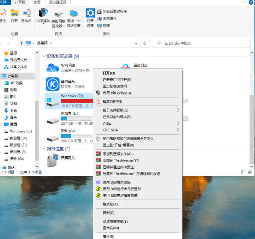The width and height of the screenshot is (255, 239).
Task: Select 新加卷 (F:) in sidebar
Action: click(15, 152)
